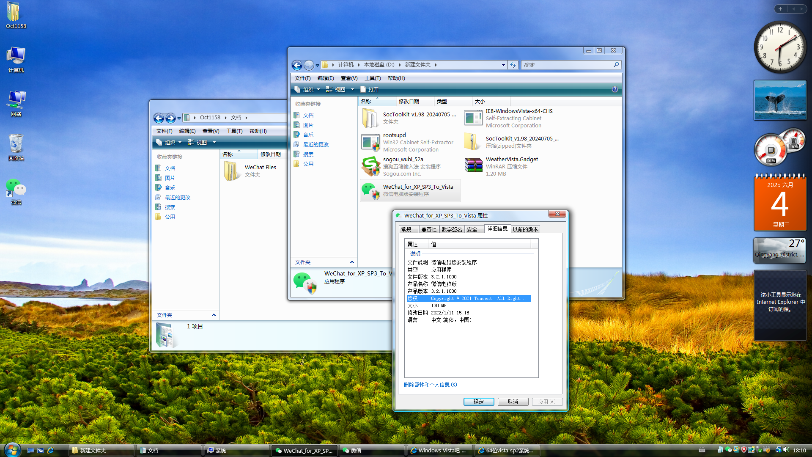Image resolution: width=812 pixels, height=457 pixels.
Task: Open the Computer desktop icon
Action: tap(16, 60)
